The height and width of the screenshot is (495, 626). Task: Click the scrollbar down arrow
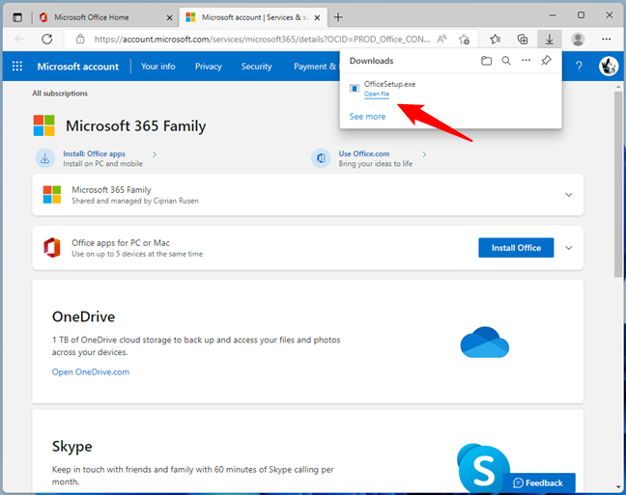(618, 488)
